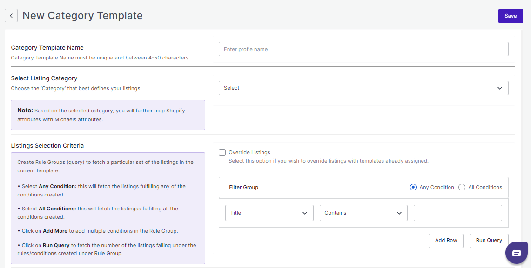This screenshot has height=268, width=531.
Task: Click the Filter Group label
Action: pyautogui.click(x=243, y=187)
